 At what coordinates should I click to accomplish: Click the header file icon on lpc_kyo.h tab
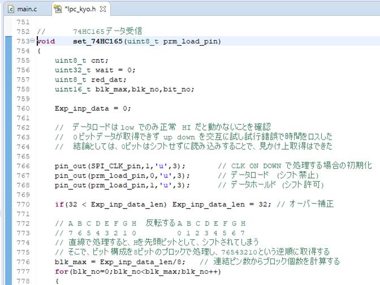(58, 9)
